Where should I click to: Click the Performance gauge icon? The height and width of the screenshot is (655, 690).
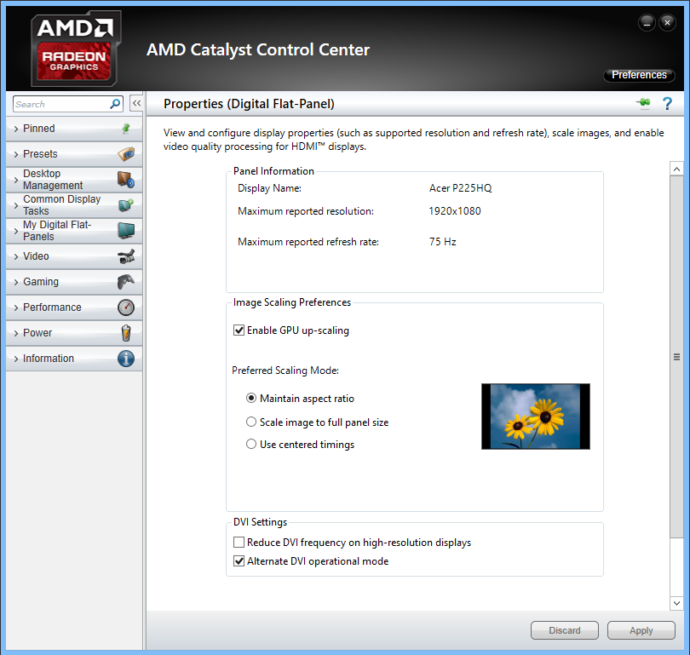[x=126, y=307]
